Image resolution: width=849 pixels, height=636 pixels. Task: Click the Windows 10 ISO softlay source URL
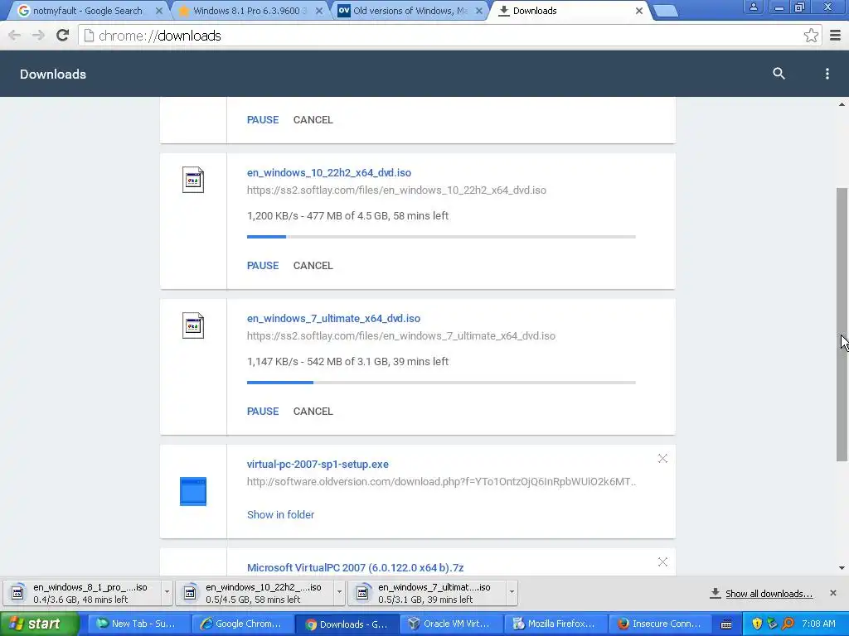pyautogui.click(x=396, y=190)
